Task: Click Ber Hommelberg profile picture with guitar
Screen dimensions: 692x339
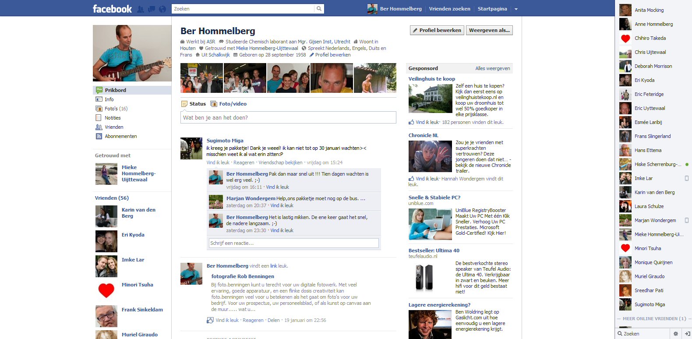Action: 132,53
